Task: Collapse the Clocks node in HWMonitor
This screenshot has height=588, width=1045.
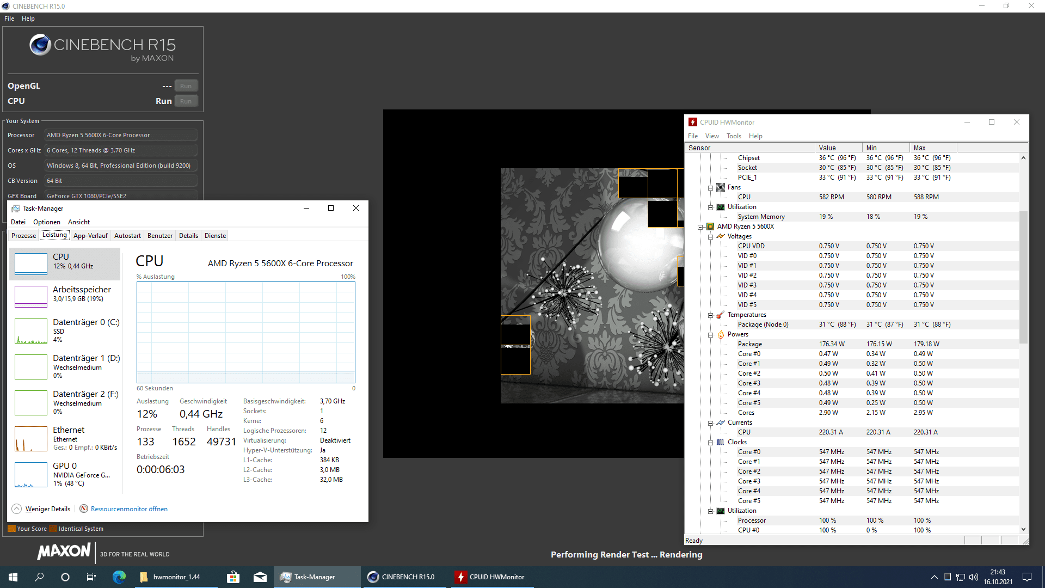Action: 710,443
